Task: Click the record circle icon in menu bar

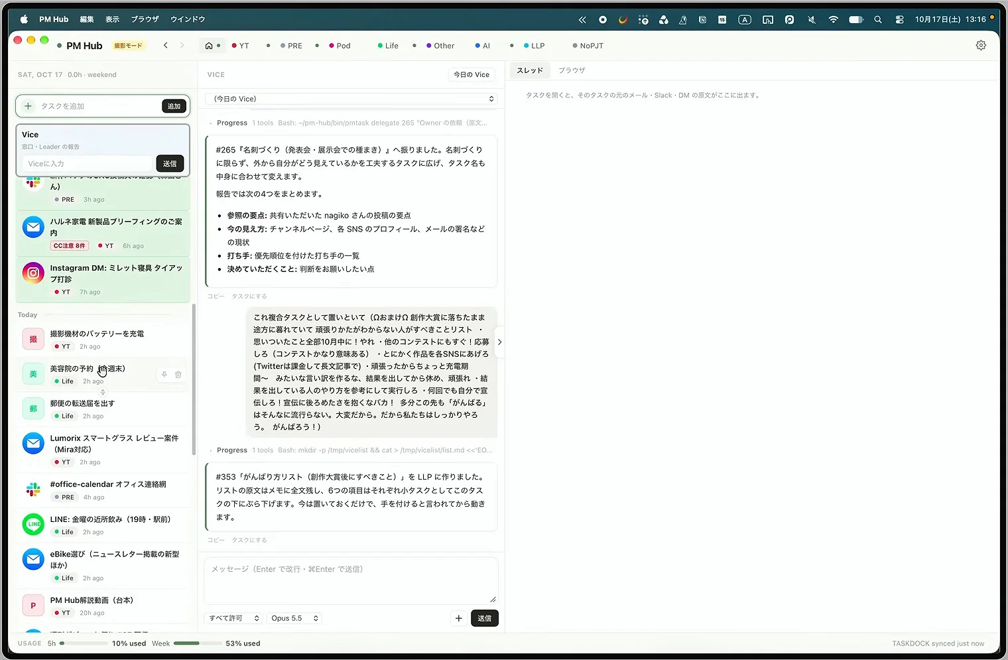Action: pyautogui.click(x=603, y=20)
